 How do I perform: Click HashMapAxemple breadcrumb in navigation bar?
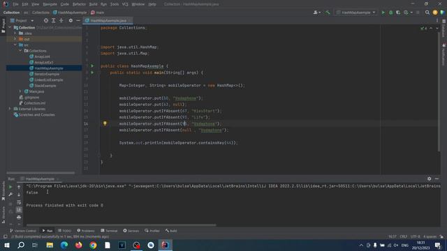tap(70, 13)
